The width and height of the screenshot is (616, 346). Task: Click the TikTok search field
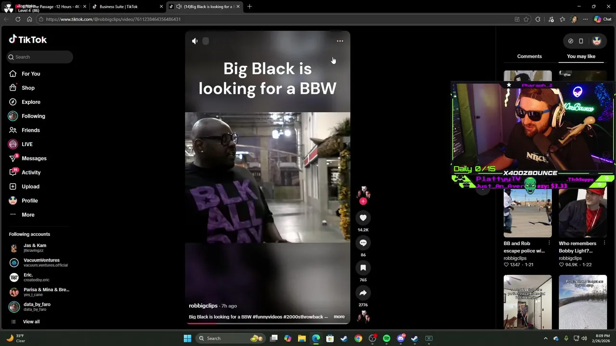point(40,57)
